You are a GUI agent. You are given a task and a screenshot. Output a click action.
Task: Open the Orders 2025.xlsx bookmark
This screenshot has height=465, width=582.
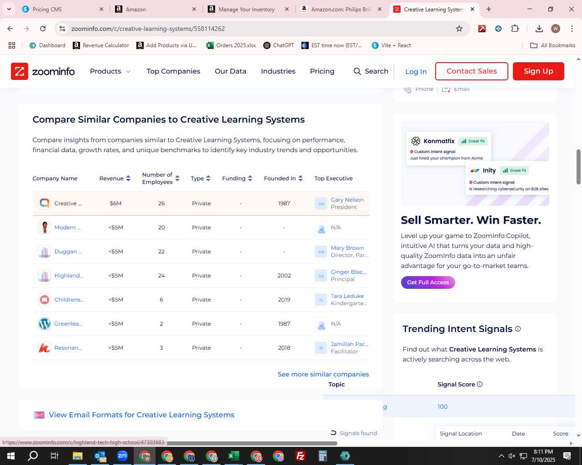coord(231,45)
